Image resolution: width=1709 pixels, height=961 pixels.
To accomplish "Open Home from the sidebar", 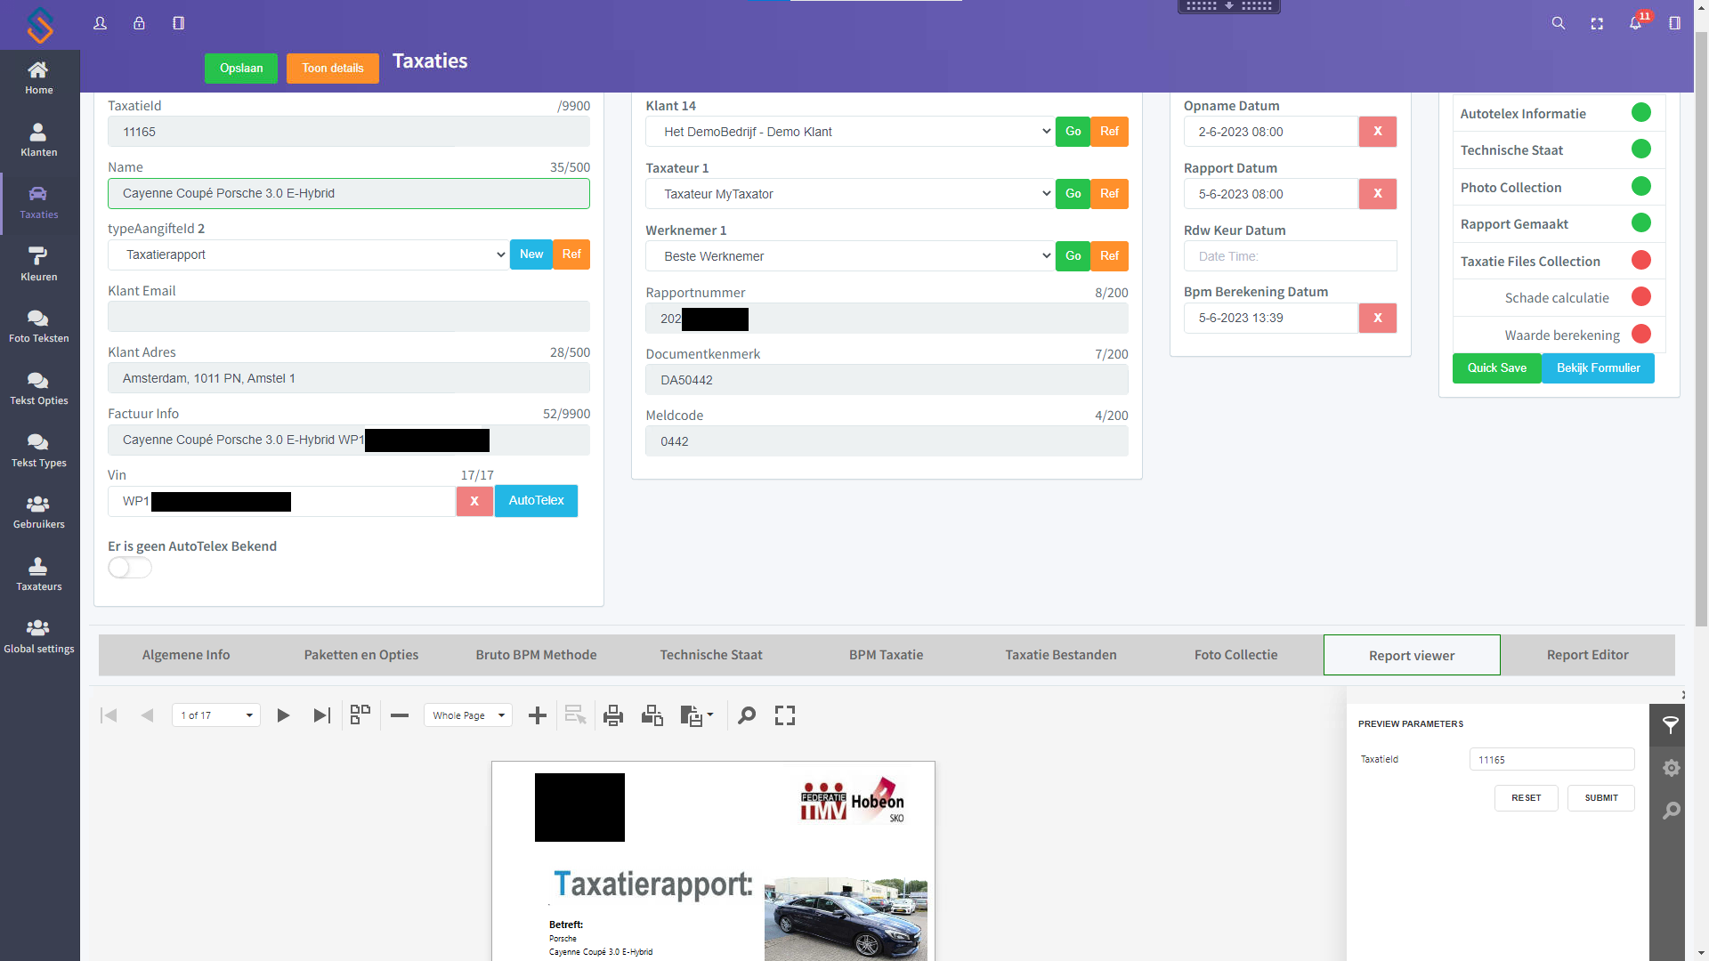I will (x=39, y=78).
